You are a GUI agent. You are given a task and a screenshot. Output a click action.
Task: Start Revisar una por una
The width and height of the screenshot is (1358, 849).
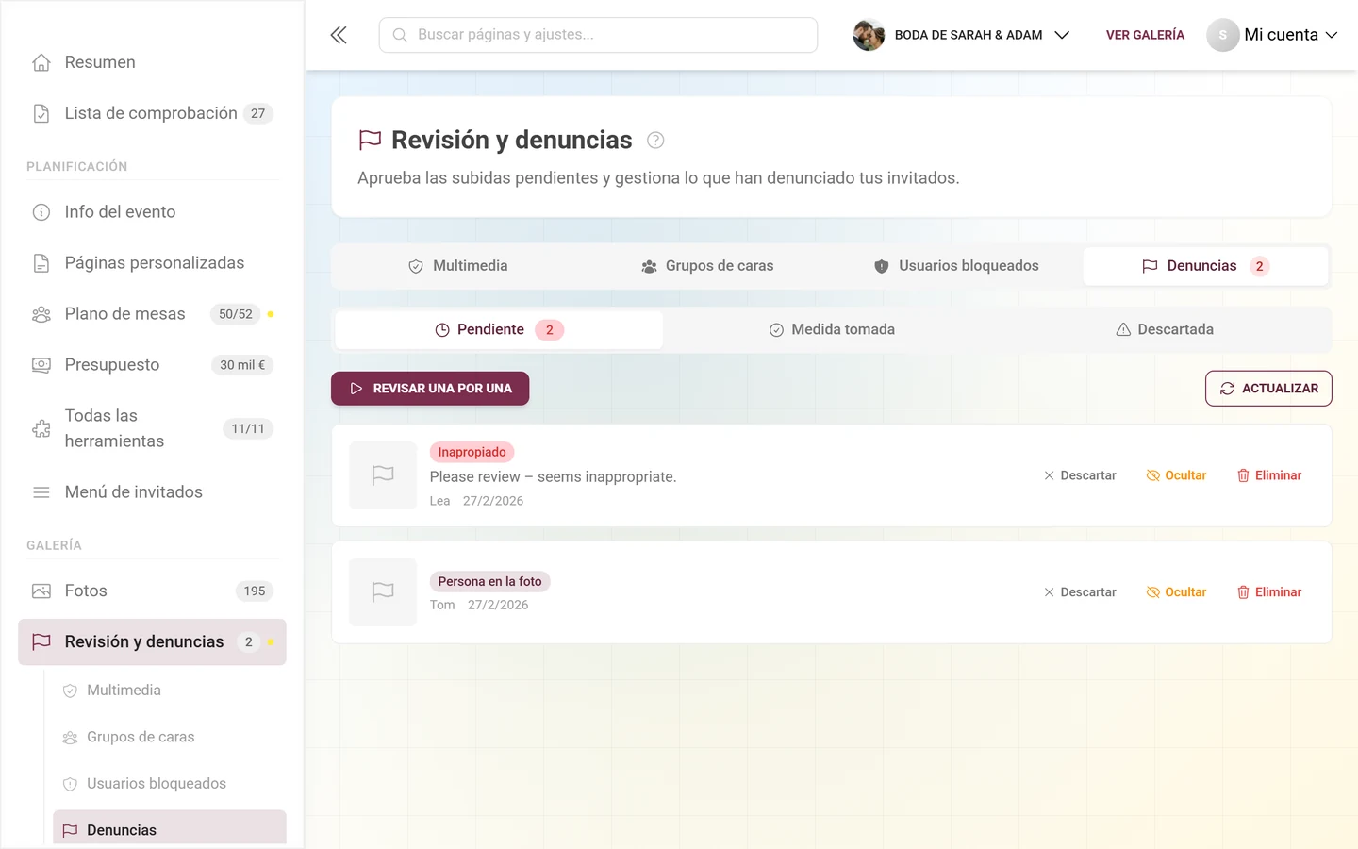(x=430, y=389)
